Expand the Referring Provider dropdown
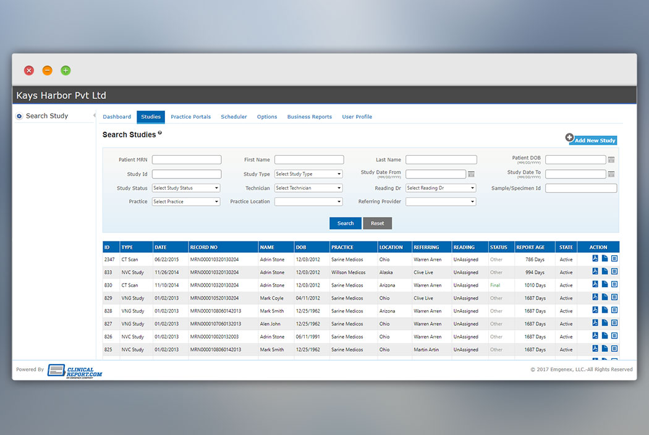The height and width of the screenshot is (435, 649). pos(441,201)
